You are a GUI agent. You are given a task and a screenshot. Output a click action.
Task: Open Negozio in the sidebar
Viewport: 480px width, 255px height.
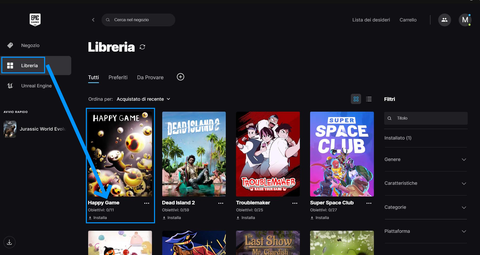click(x=30, y=45)
